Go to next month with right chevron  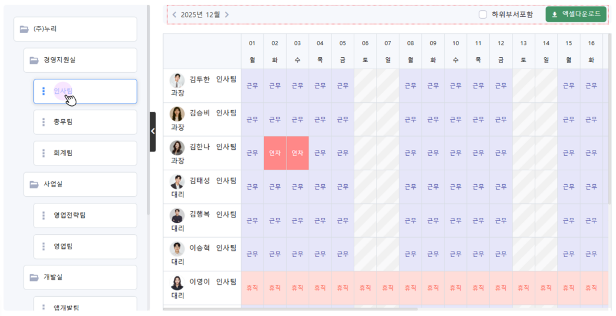[x=227, y=14]
